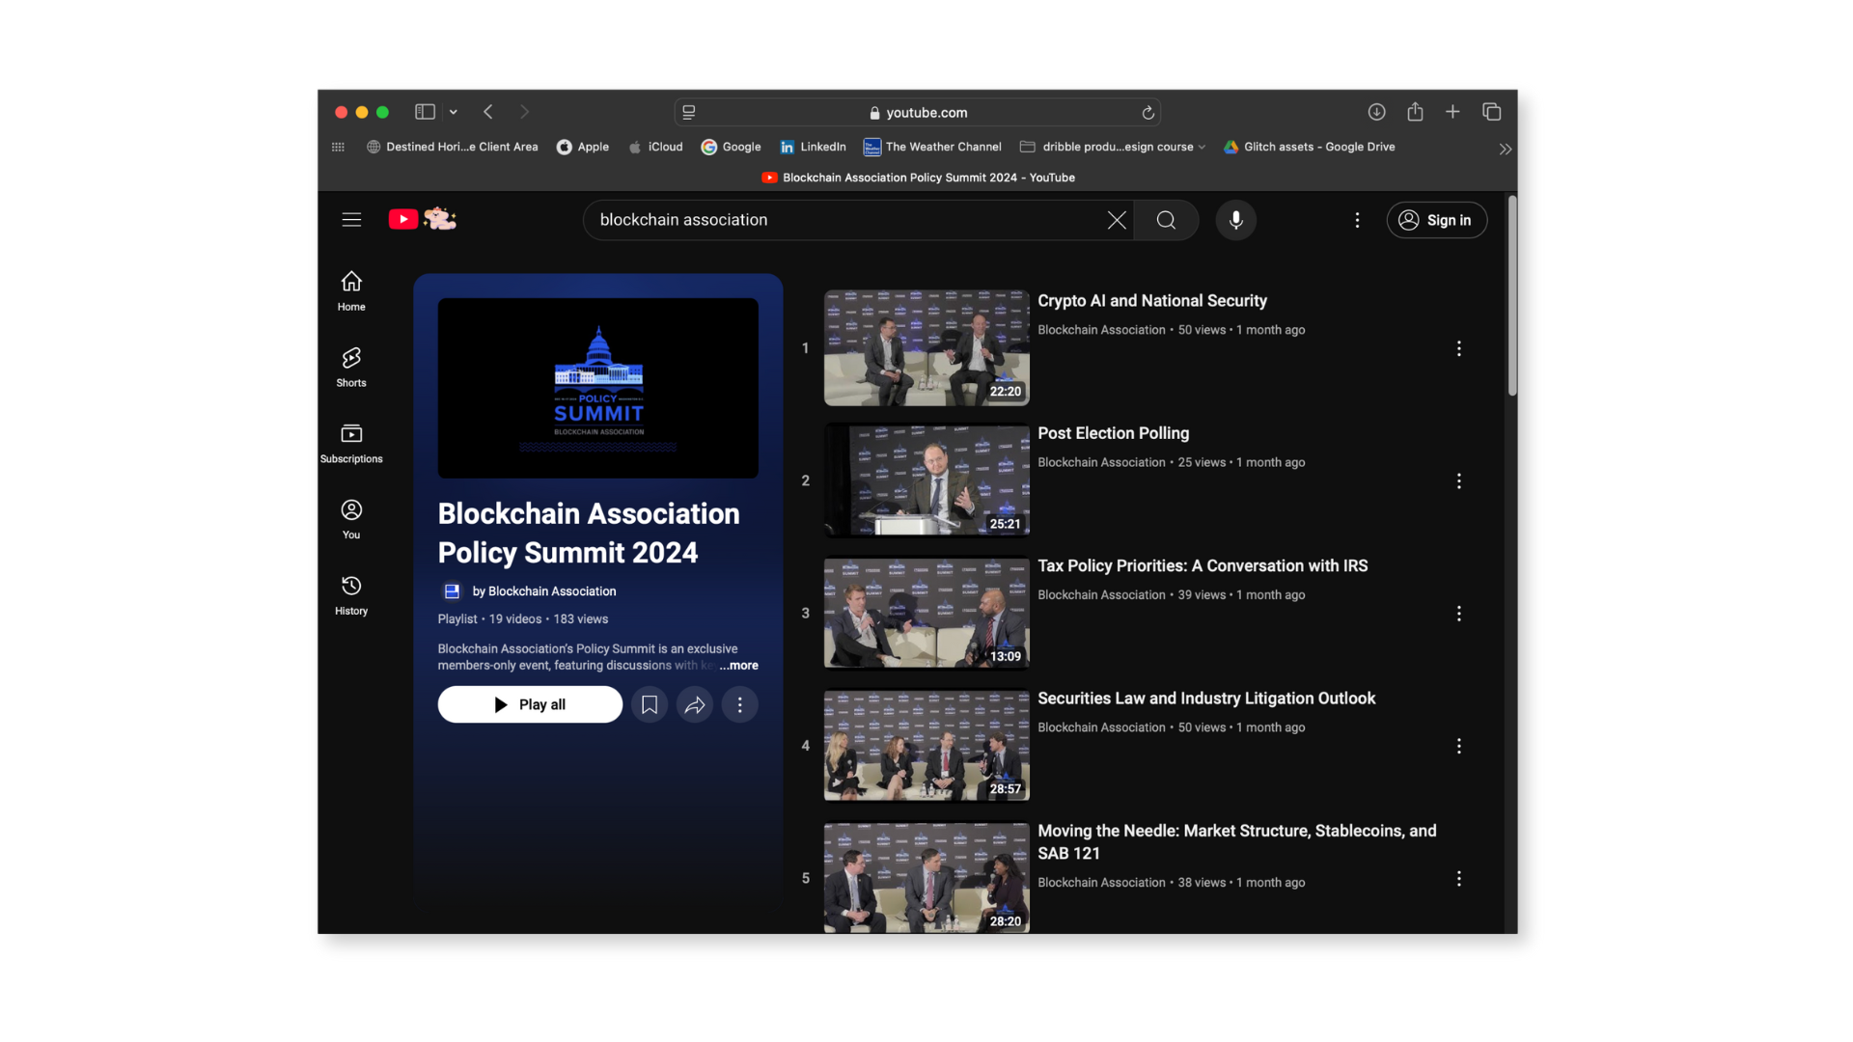
Task: Open Moving the Needle video title
Action: 1237,842
